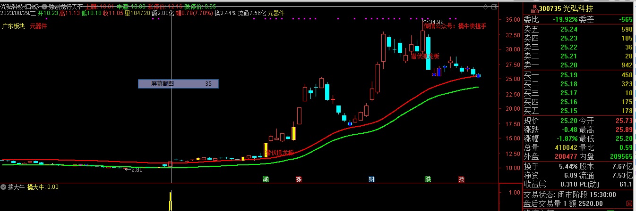
Task: Select the 广东板块 sector label
Action: tap(13, 26)
